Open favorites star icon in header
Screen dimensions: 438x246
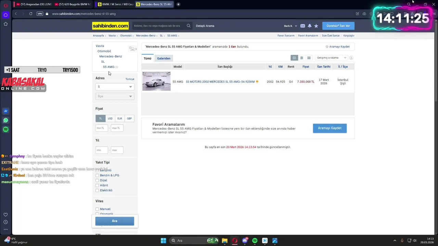coord(316,26)
